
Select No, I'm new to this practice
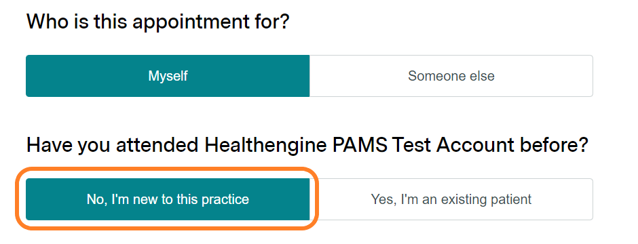[x=168, y=199]
